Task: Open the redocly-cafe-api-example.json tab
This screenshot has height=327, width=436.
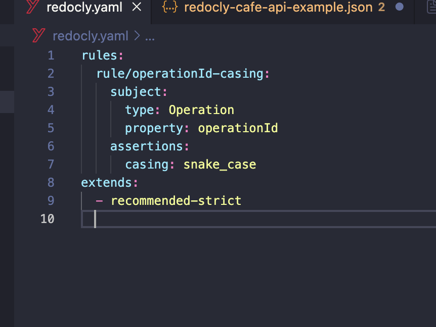Action: point(278,8)
